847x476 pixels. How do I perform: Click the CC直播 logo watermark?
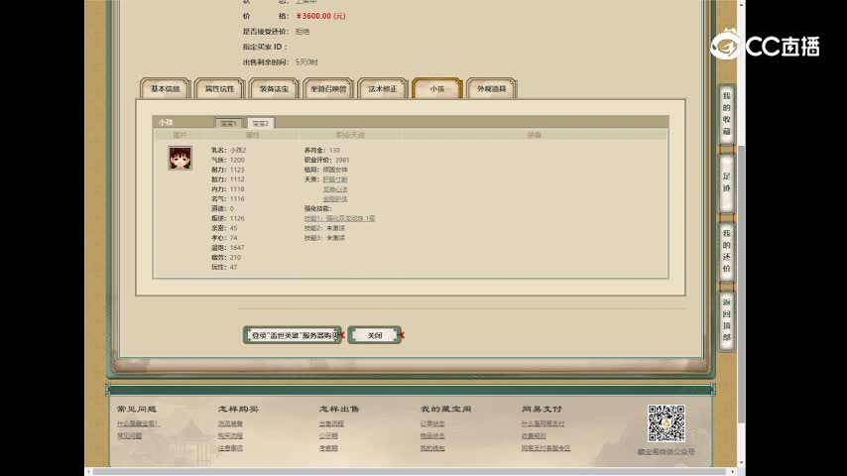(765, 46)
